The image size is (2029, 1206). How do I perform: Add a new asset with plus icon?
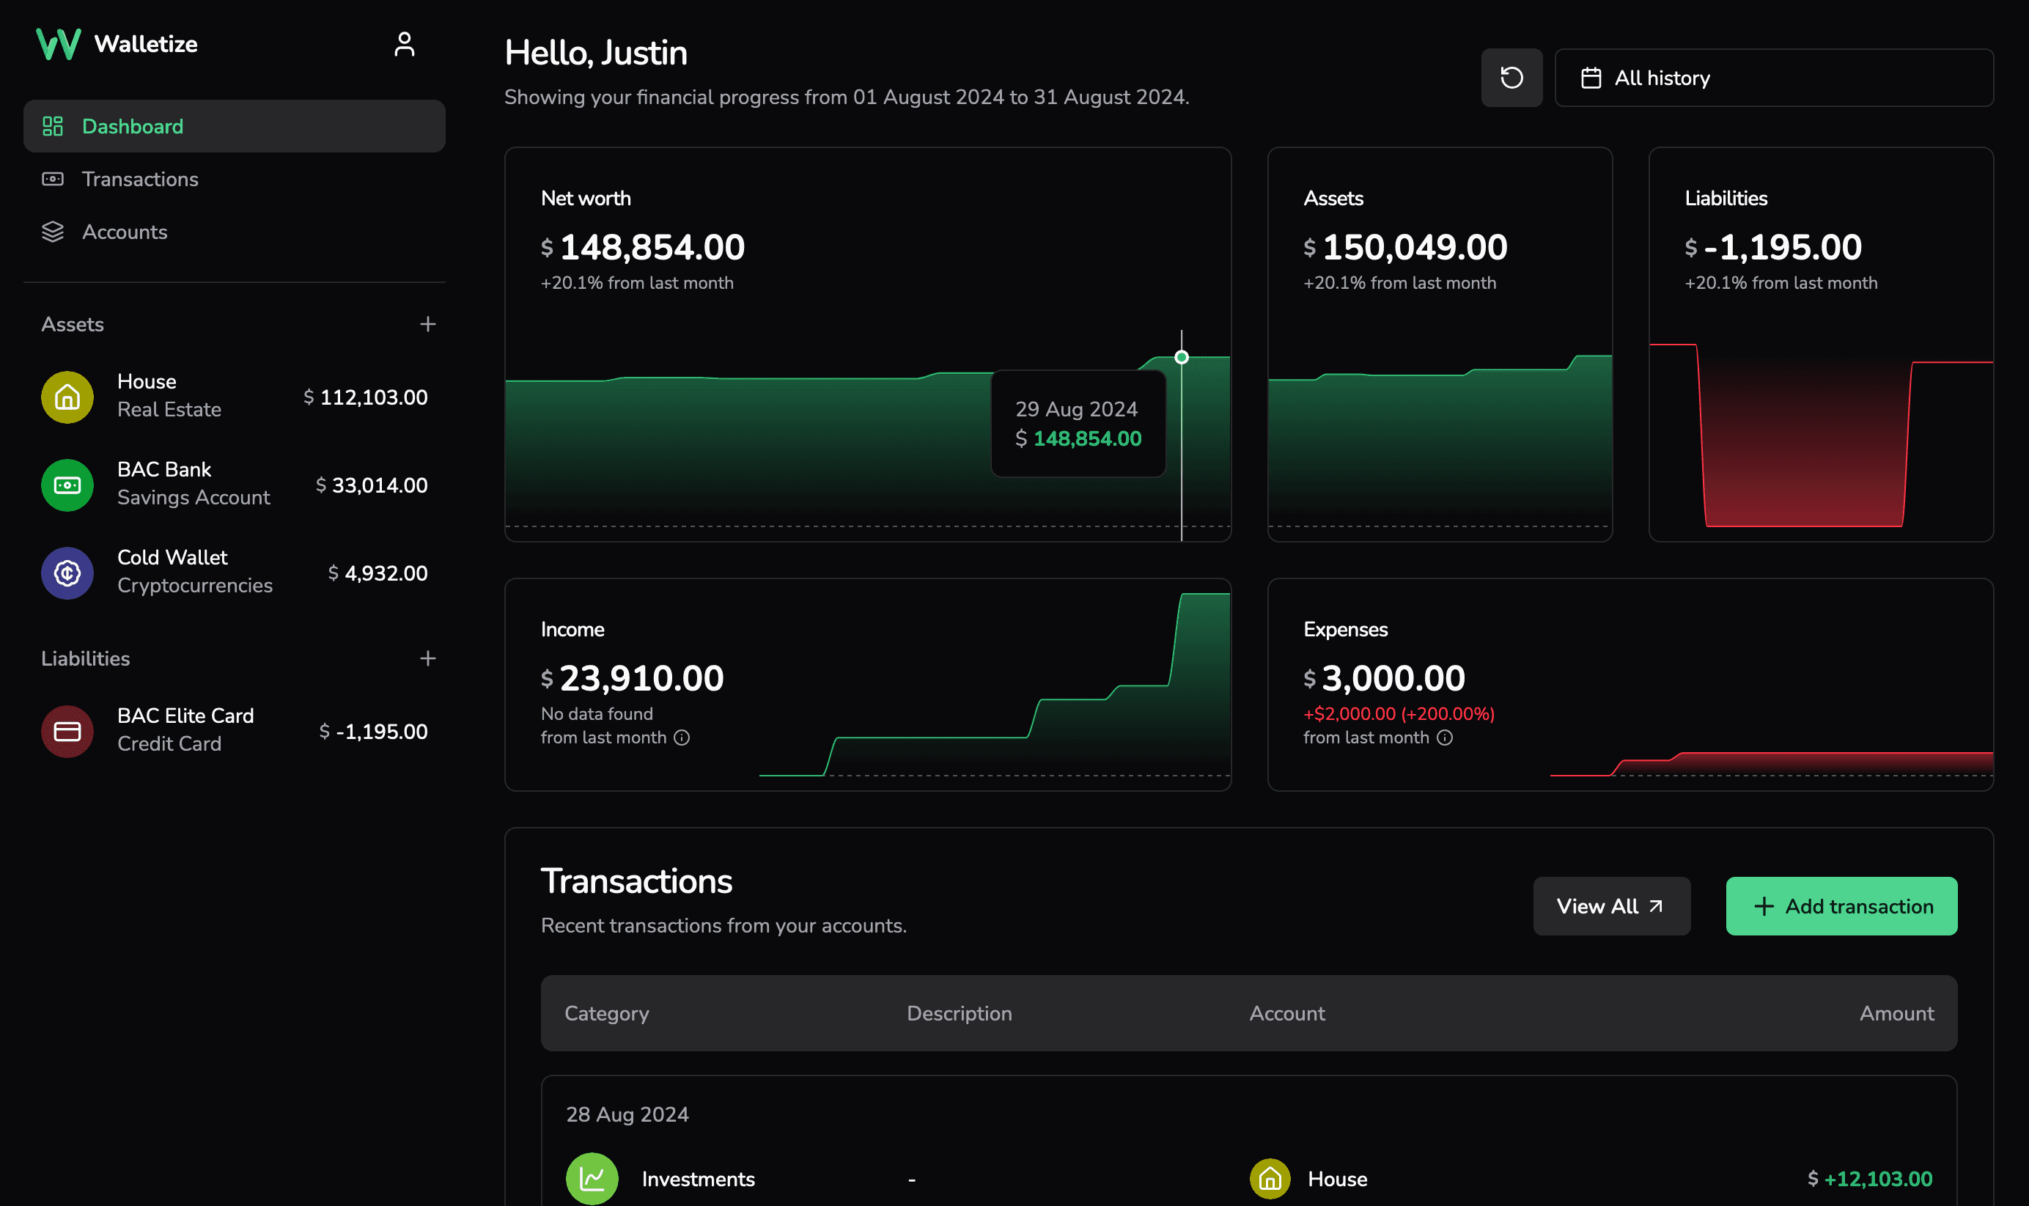[x=427, y=324]
